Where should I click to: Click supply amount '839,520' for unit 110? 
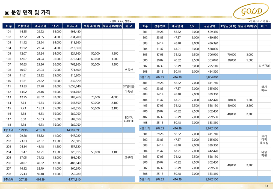click(x=76, y=81)
